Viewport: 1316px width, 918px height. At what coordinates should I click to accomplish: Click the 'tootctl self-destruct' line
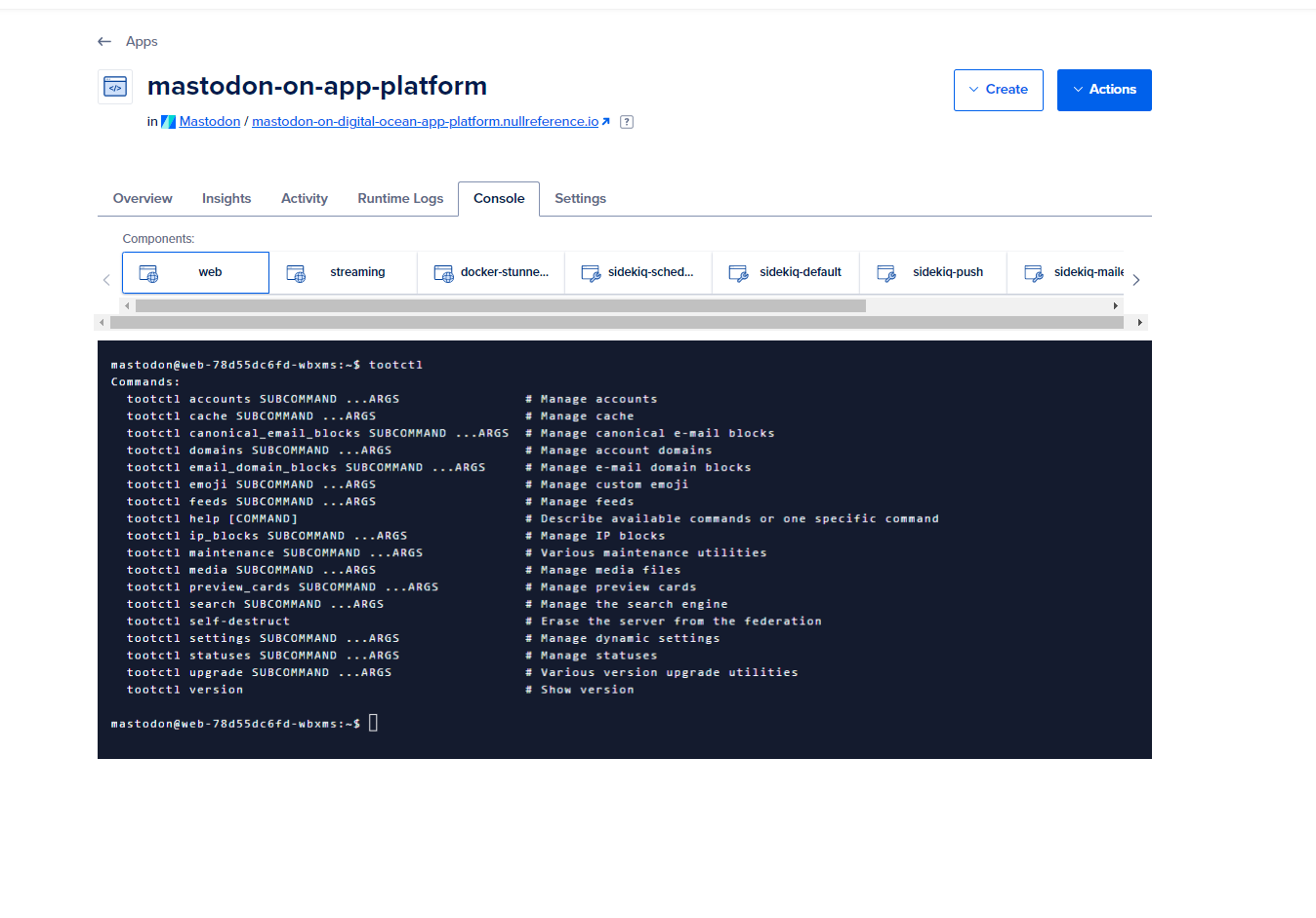(x=208, y=621)
